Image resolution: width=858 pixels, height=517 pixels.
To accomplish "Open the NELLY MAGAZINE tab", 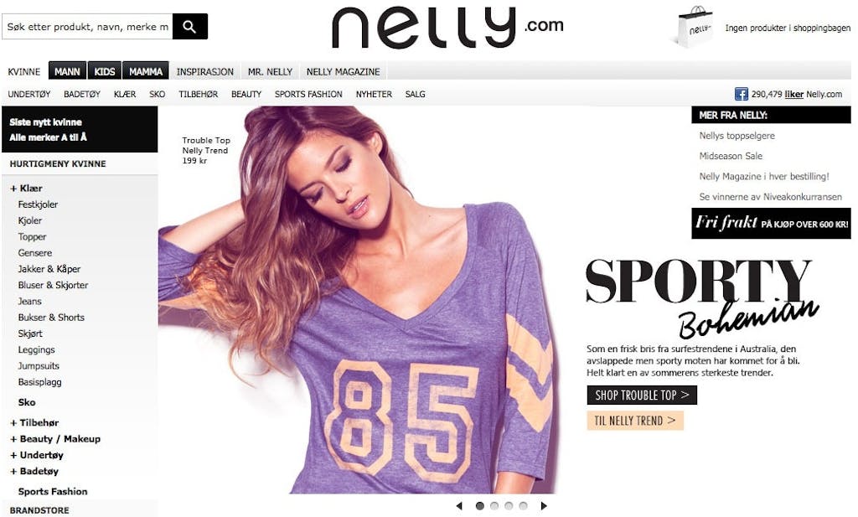I will click(x=343, y=72).
